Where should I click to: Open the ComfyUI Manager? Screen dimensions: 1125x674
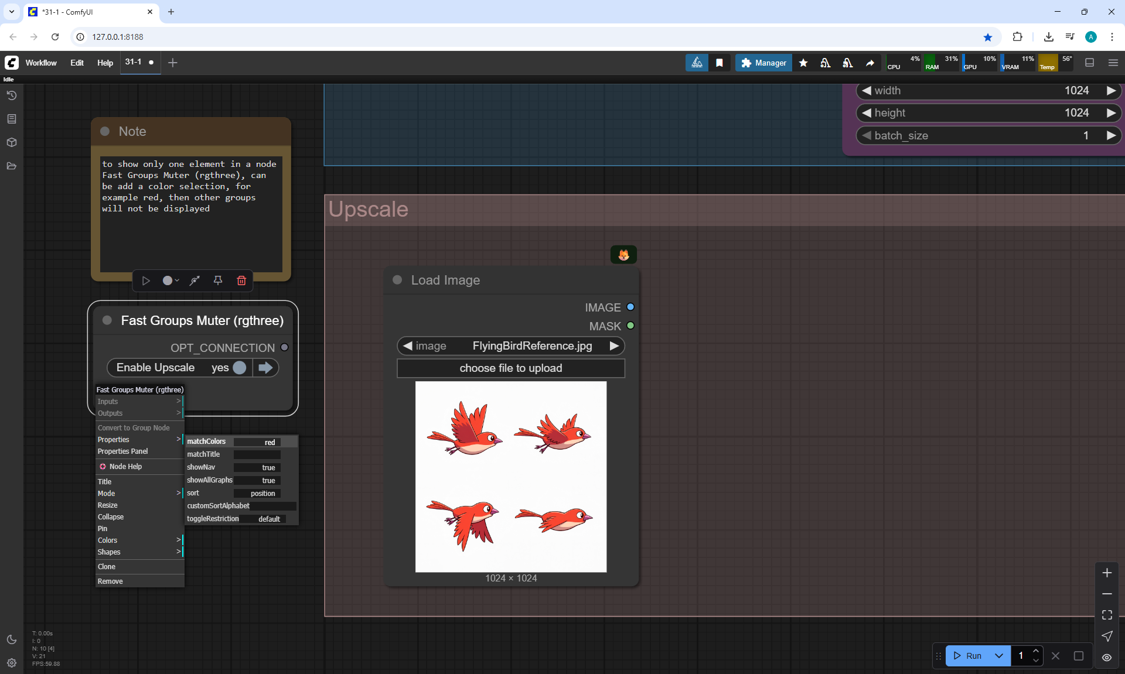[763, 63]
